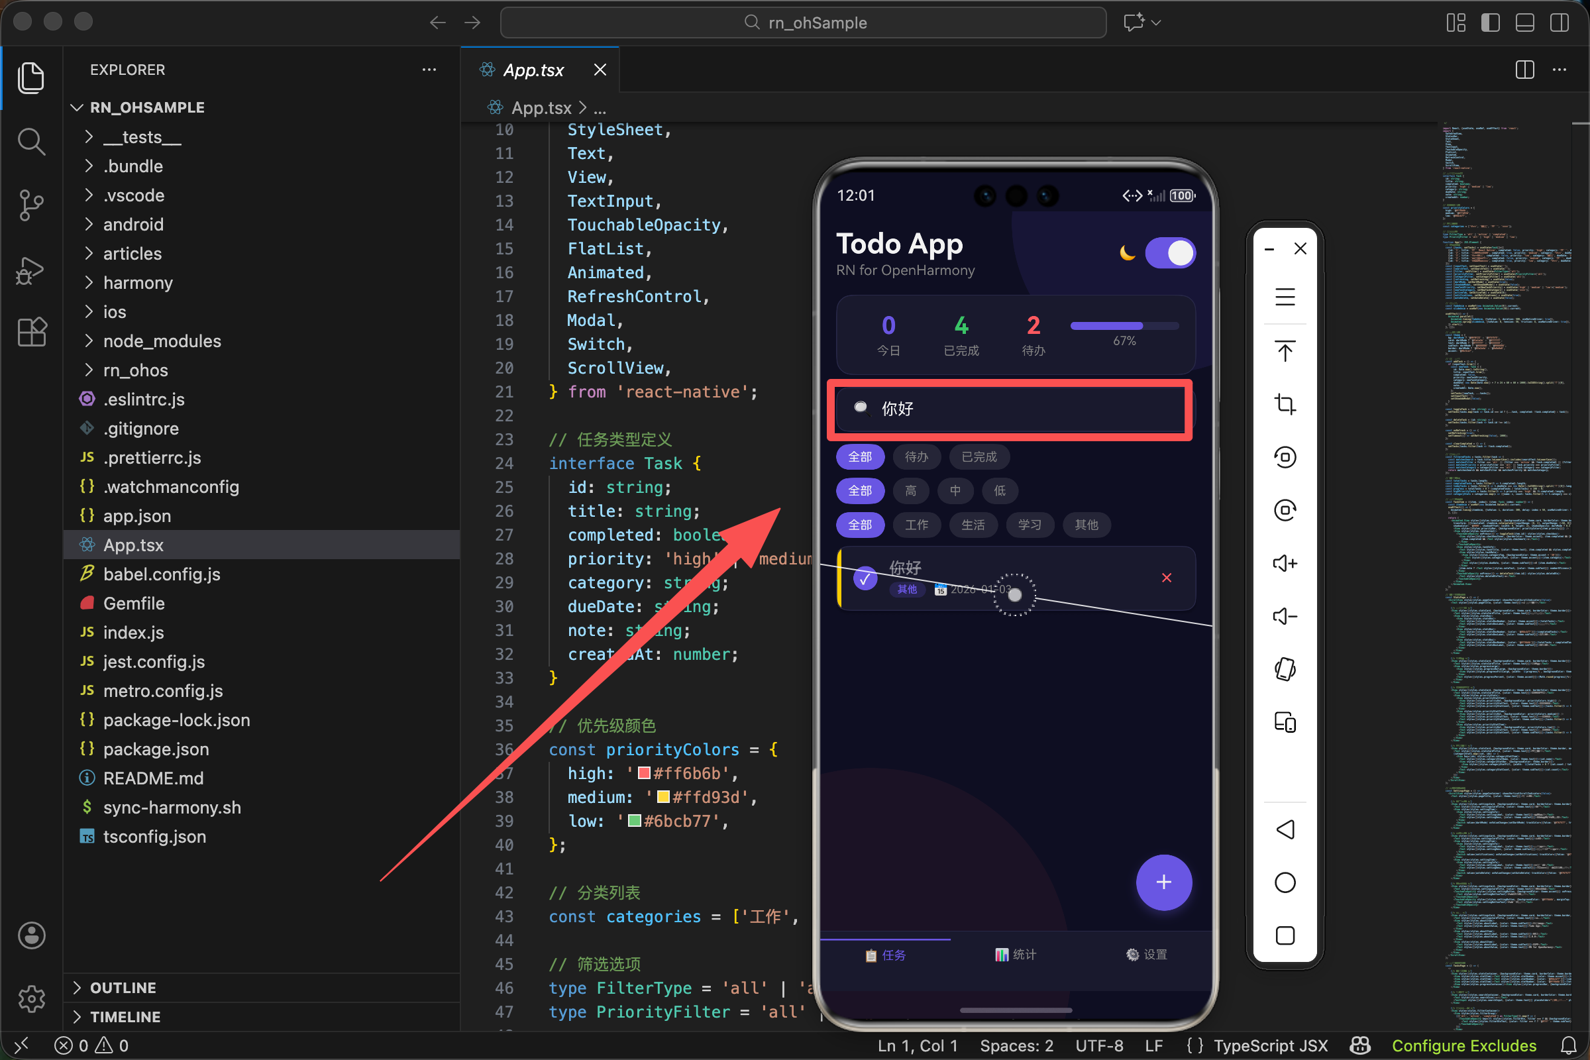The height and width of the screenshot is (1060, 1590).
Task: Click the emulator volume up icon
Action: 1285,563
